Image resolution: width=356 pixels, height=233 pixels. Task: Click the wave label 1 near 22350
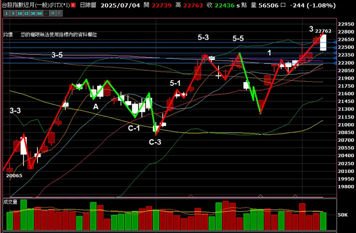269,53
